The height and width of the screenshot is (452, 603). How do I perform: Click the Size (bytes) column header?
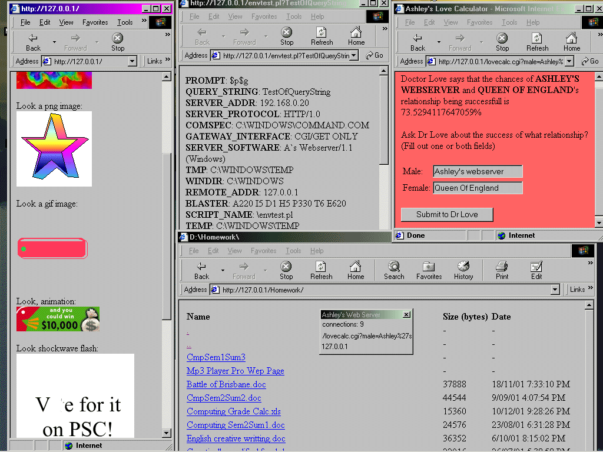tap(465, 317)
